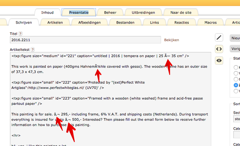The image size is (240, 146).
Task: Click the '<hr>' line in the article text
Action: pos(16,136)
